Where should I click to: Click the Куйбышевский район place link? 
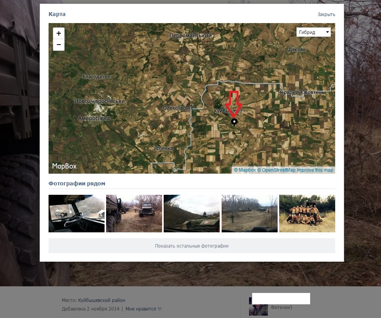pyautogui.click(x=101, y=300)
